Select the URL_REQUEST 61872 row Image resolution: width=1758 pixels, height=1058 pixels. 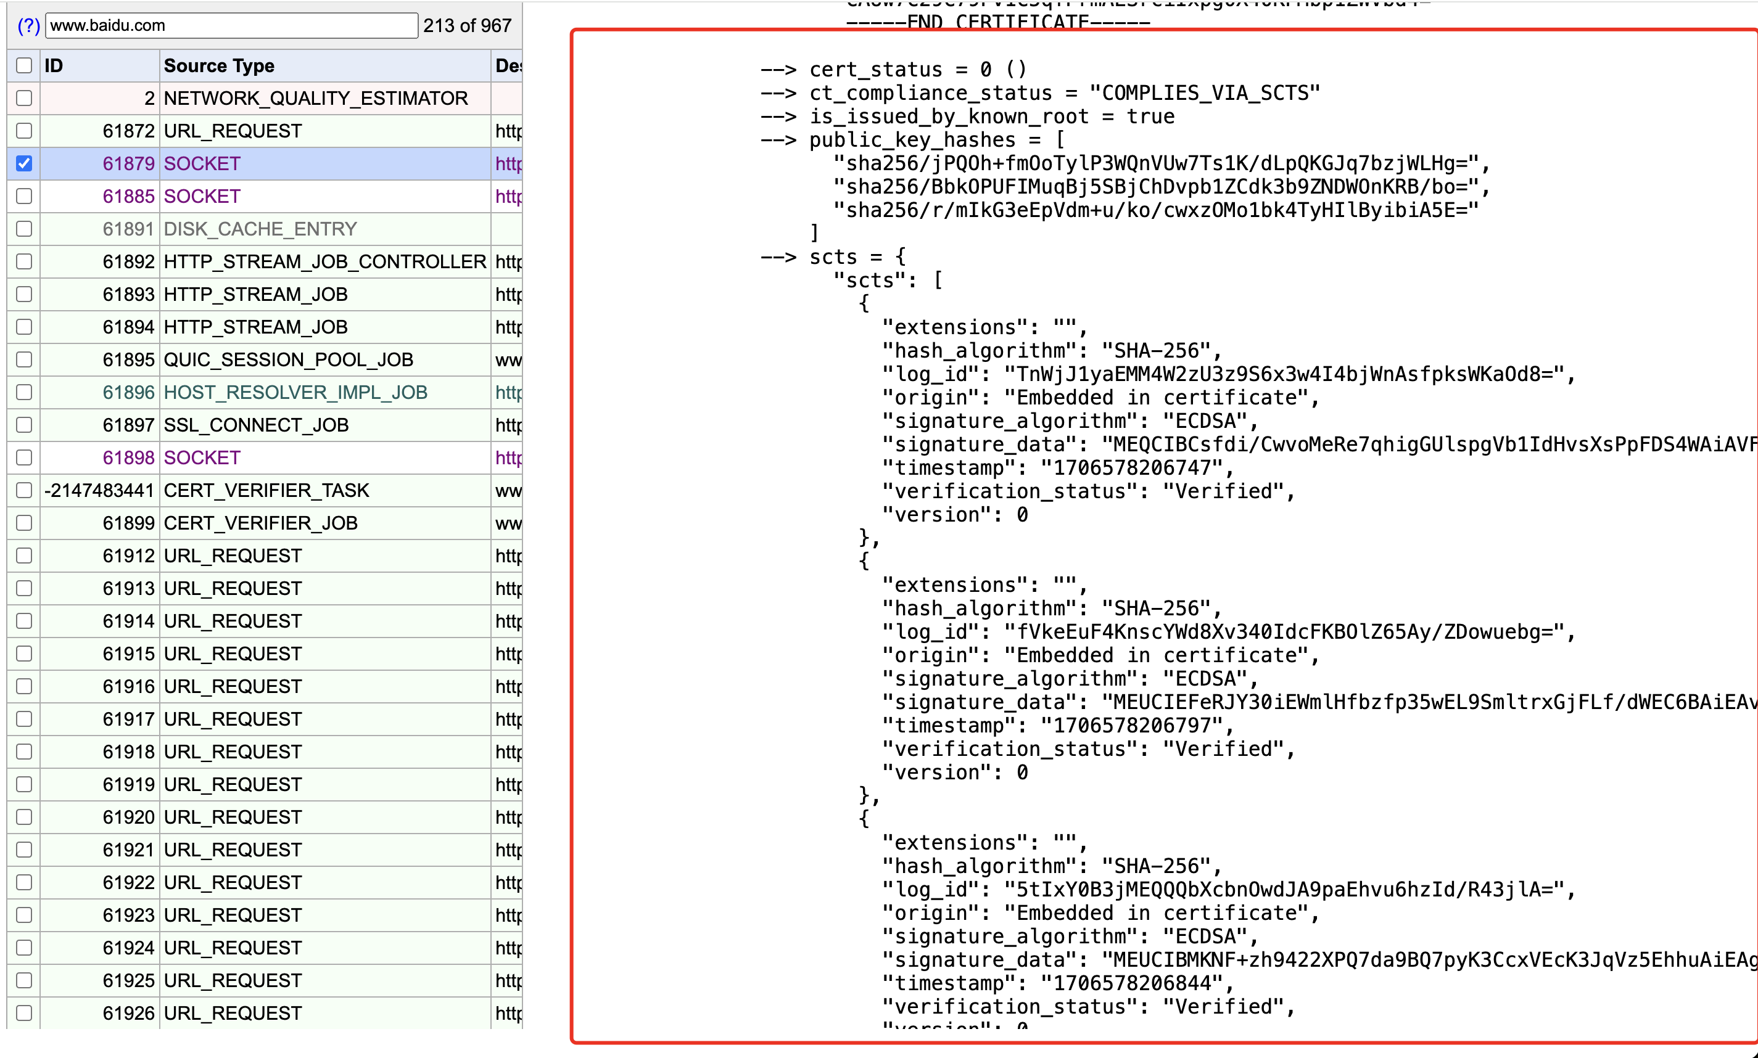coord(233,131)
